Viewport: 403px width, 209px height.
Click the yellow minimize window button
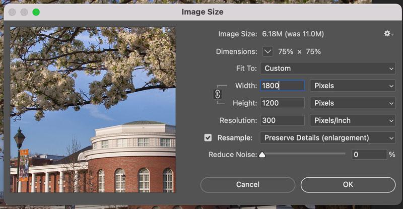(24, 12)
